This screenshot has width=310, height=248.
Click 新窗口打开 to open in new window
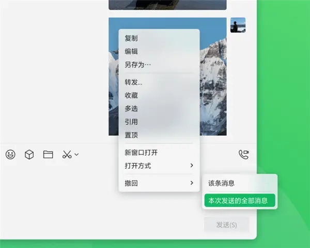click(141, 152)
